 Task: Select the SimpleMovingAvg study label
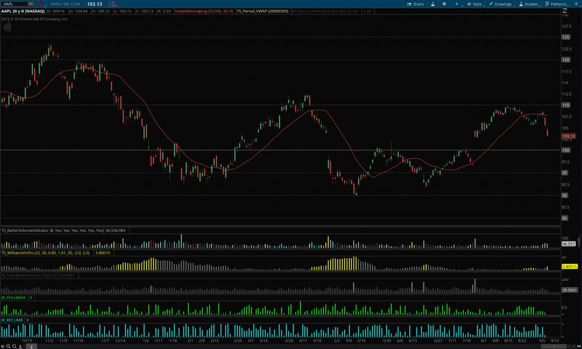click(x=204, y=11)
